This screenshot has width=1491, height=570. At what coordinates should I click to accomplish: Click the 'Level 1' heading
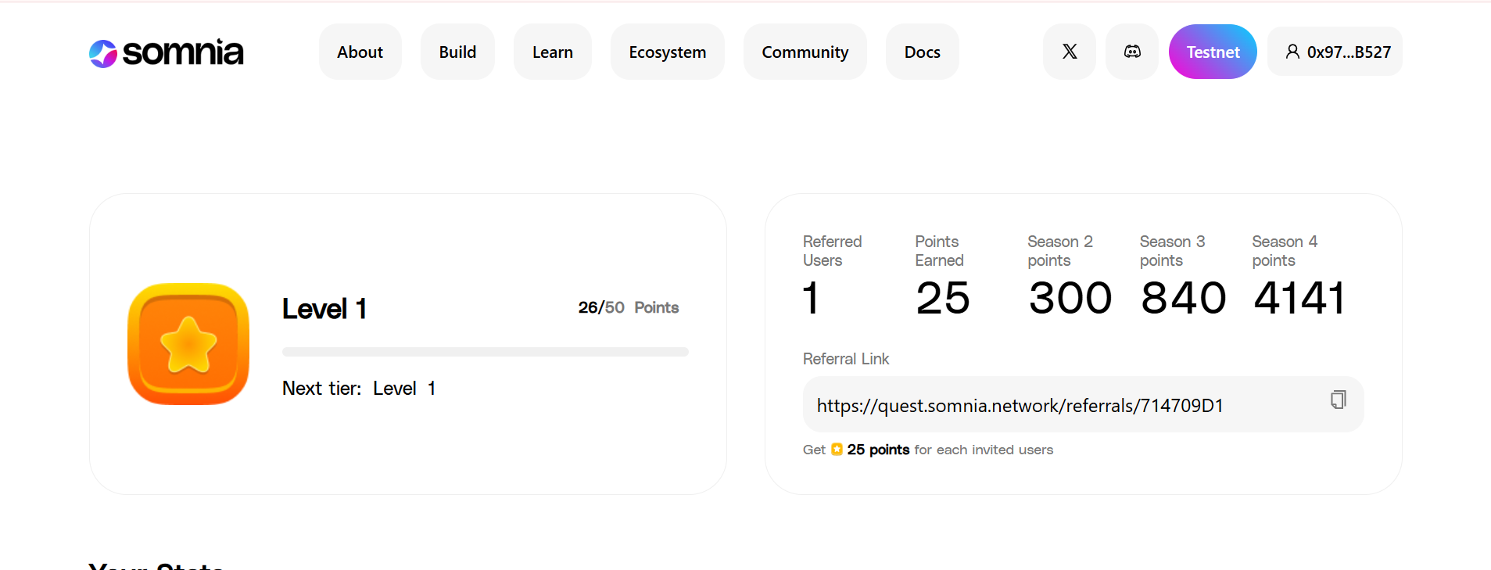click(324, 309)
